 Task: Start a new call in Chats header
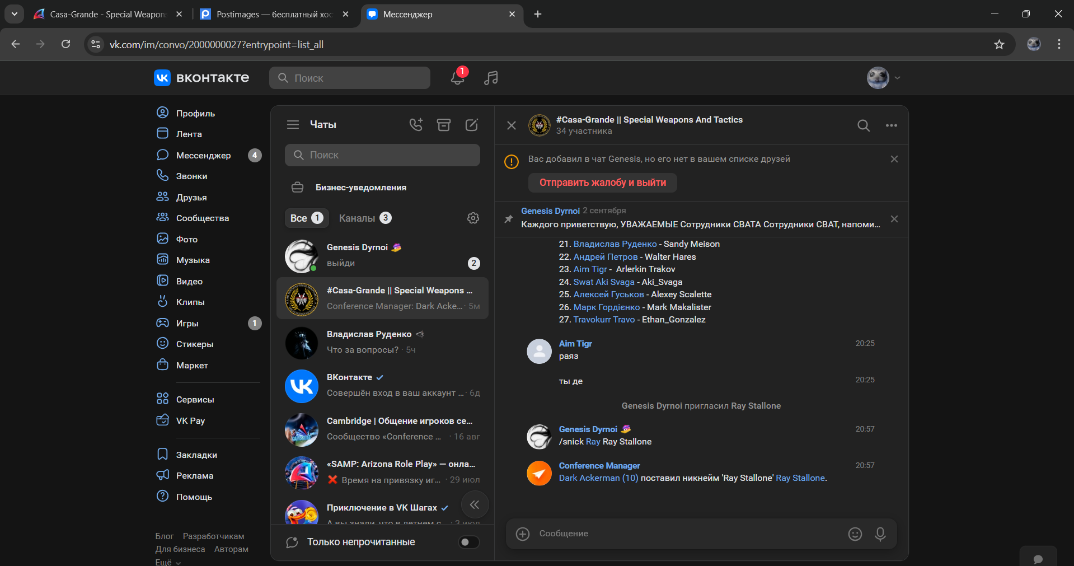tap(416, 125)
